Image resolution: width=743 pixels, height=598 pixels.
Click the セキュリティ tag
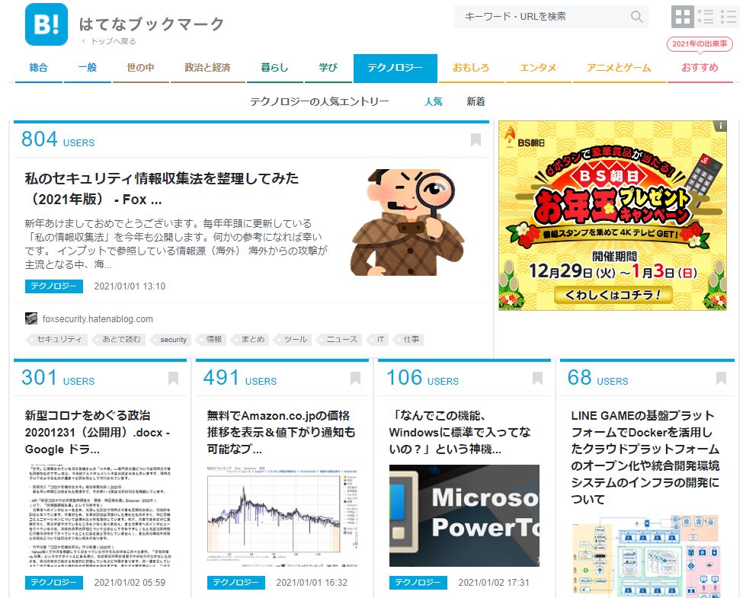56,339
